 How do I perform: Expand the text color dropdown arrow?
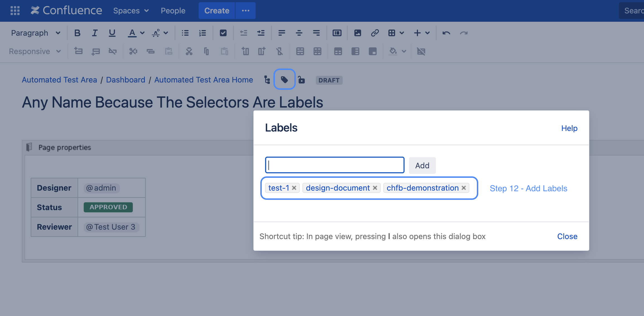(142, 33)
